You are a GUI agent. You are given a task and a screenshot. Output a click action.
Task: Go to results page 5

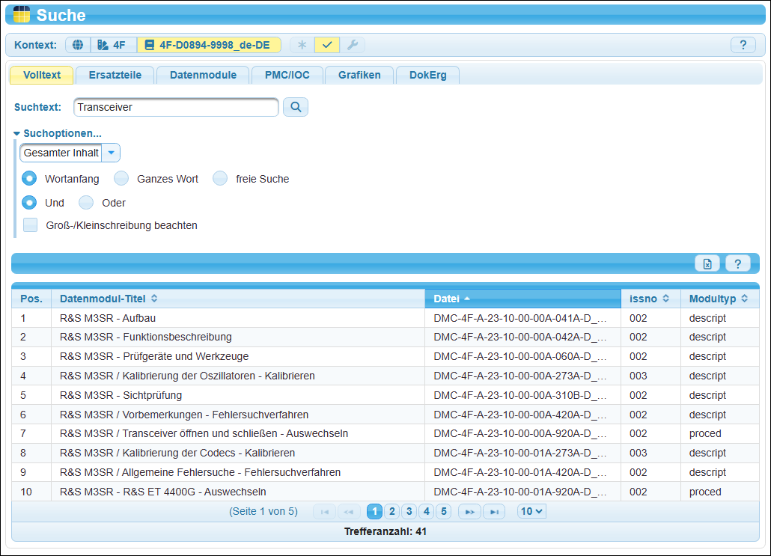pyautogui.click(x=444, y=512)
